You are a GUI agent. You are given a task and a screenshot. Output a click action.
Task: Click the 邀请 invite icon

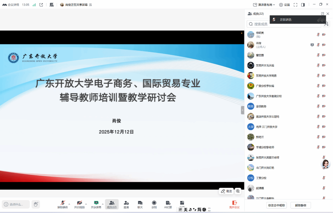[126, 204]
